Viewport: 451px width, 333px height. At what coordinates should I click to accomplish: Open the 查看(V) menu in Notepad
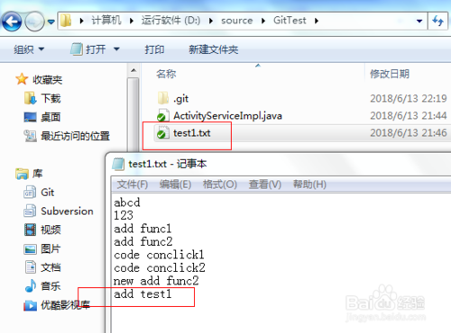(265, 184)
